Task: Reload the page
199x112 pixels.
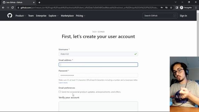Action: [x=12, y=7]
